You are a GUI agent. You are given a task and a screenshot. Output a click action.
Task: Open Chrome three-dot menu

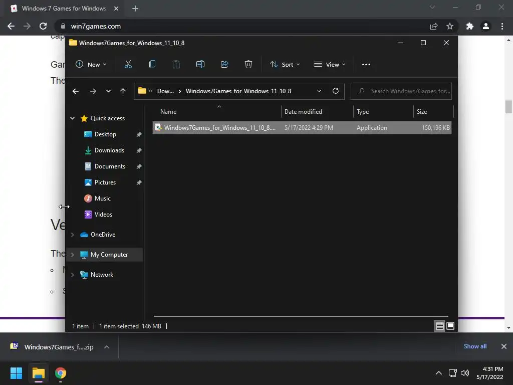tap(502, 26)
